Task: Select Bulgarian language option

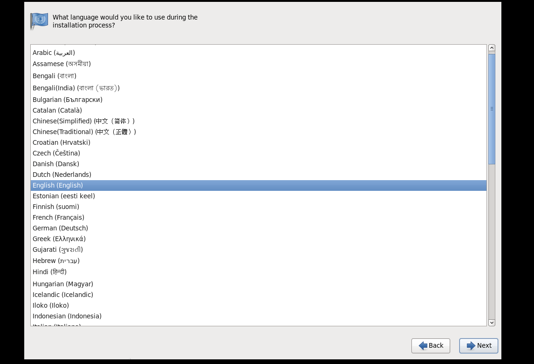Action: click(68, 100)
